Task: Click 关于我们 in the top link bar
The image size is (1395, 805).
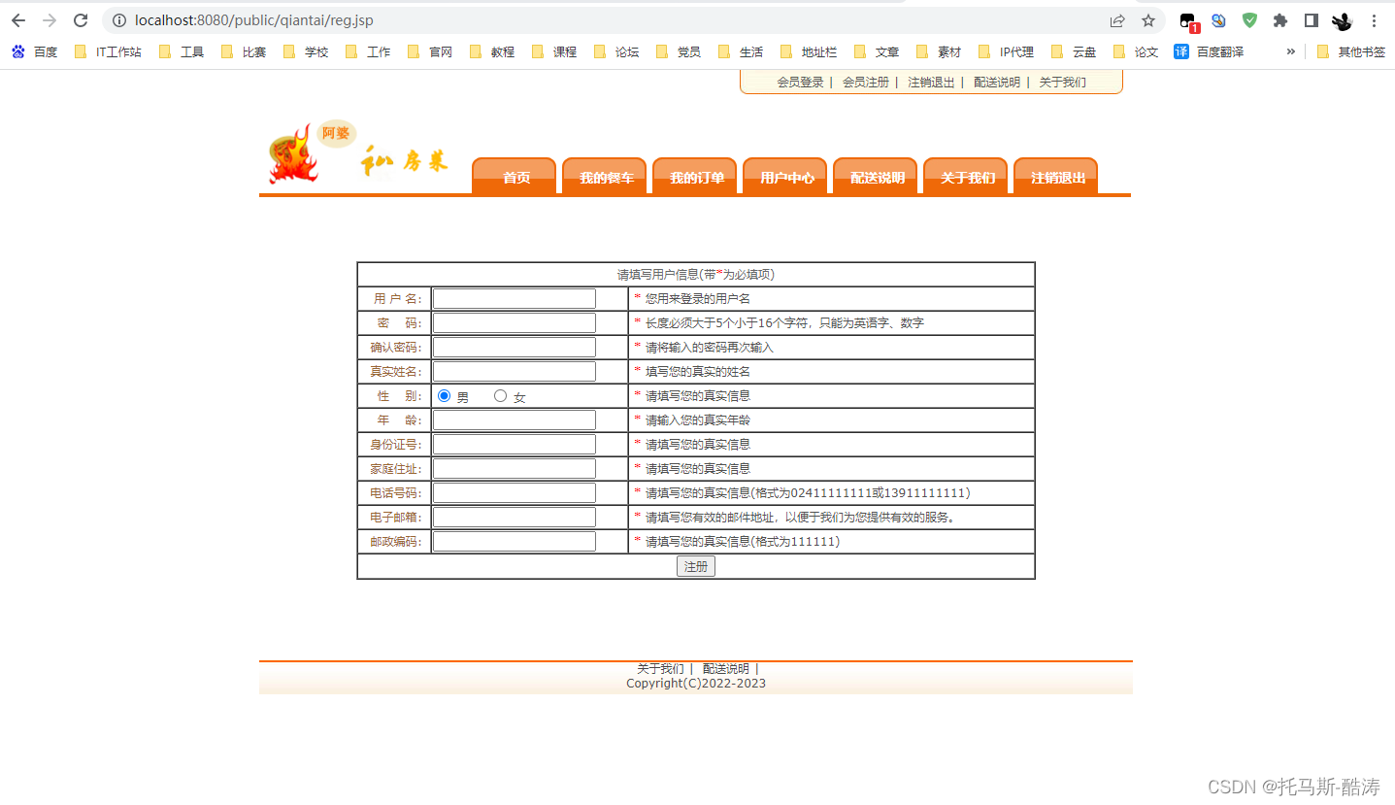Action: (x=1063, y=83)
